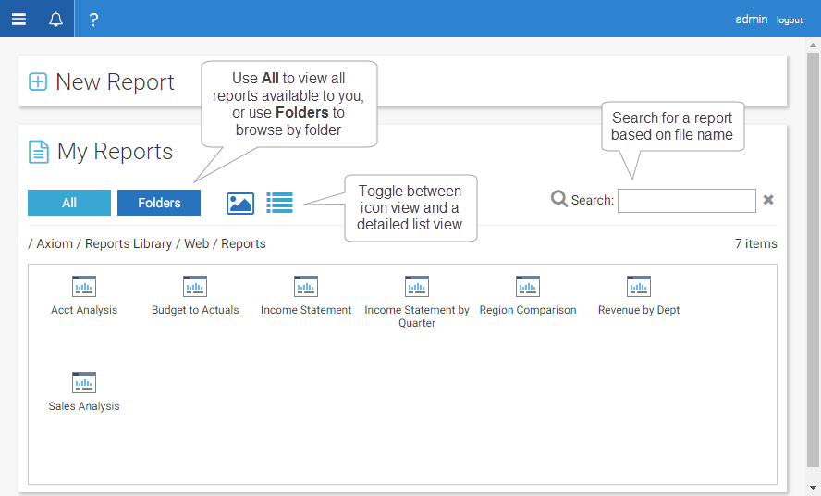Click the Budget to Actuals label
Viewport: 821px width, 496px height.
pos(195,310)
